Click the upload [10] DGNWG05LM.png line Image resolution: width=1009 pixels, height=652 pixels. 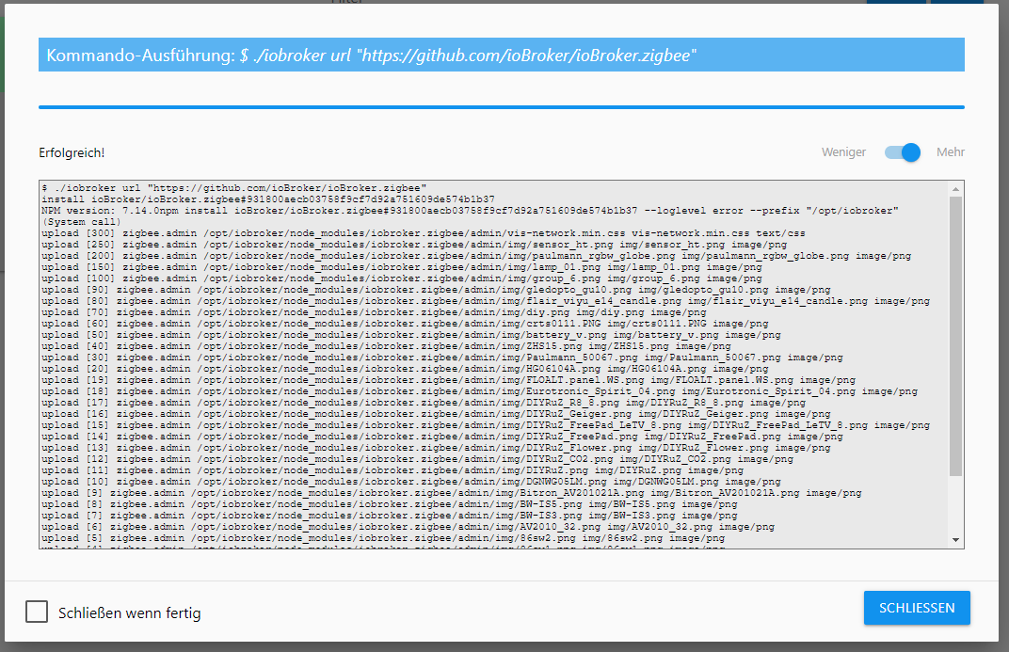(x=411, y=481)
